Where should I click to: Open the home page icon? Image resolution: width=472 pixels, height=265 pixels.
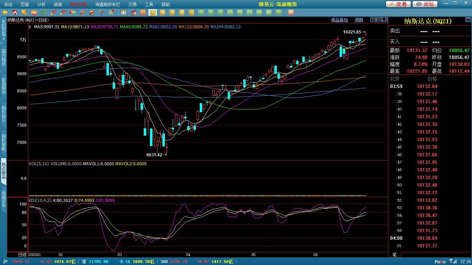(x=15, y=12)
